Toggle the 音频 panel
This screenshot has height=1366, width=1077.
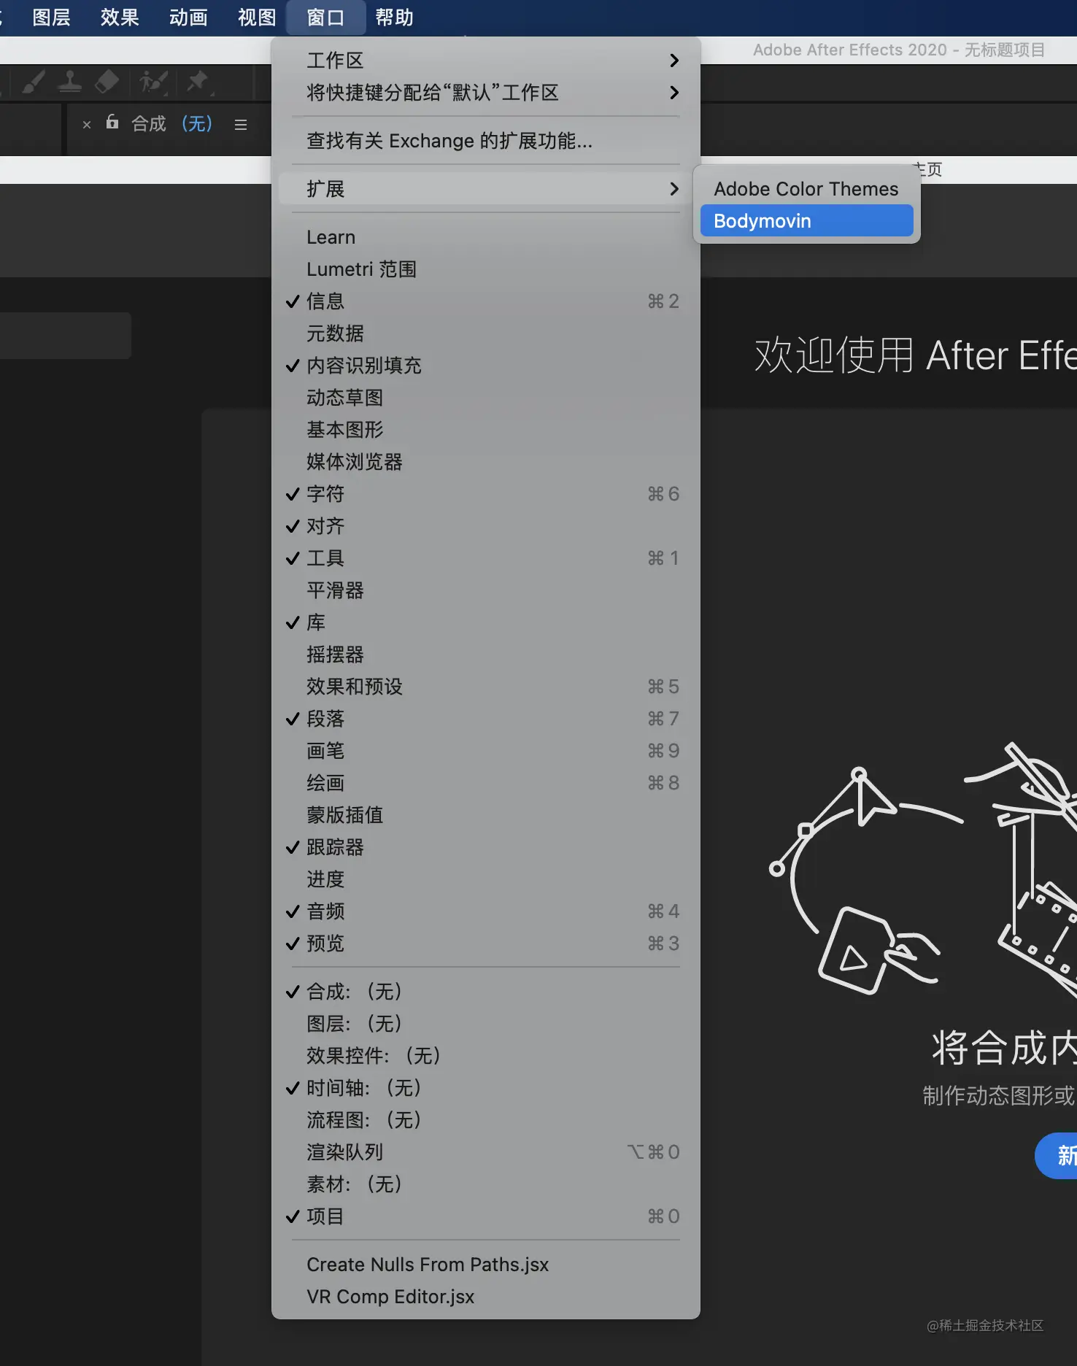point(485,911)
